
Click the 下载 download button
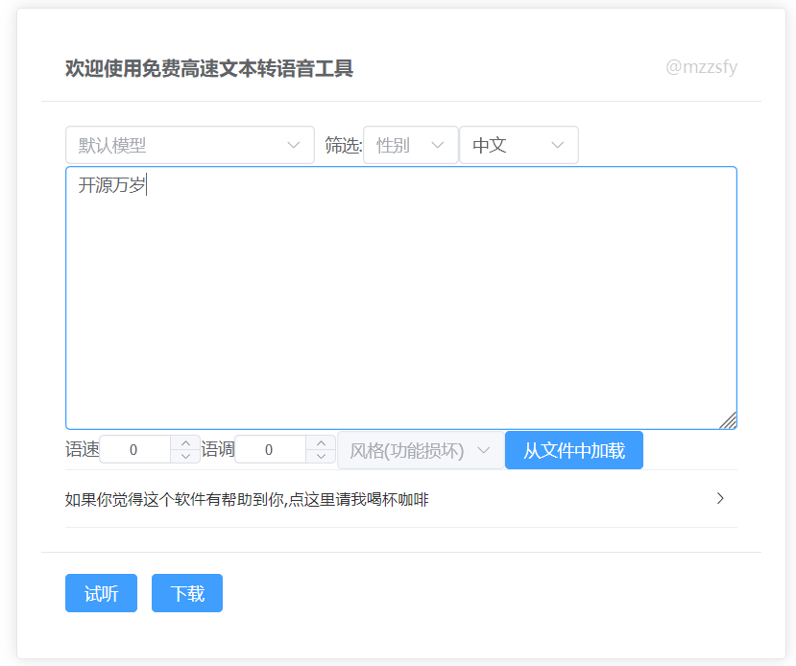[x=186, y=592]
